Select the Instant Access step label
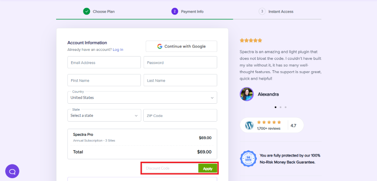 click(281, 11)
